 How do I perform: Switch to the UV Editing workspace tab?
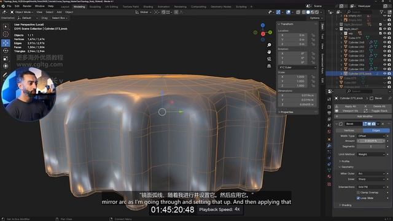coord(112,7)
